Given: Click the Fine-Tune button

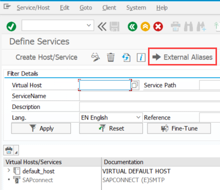Looking at the screenshot, I should tap(179, 128).
